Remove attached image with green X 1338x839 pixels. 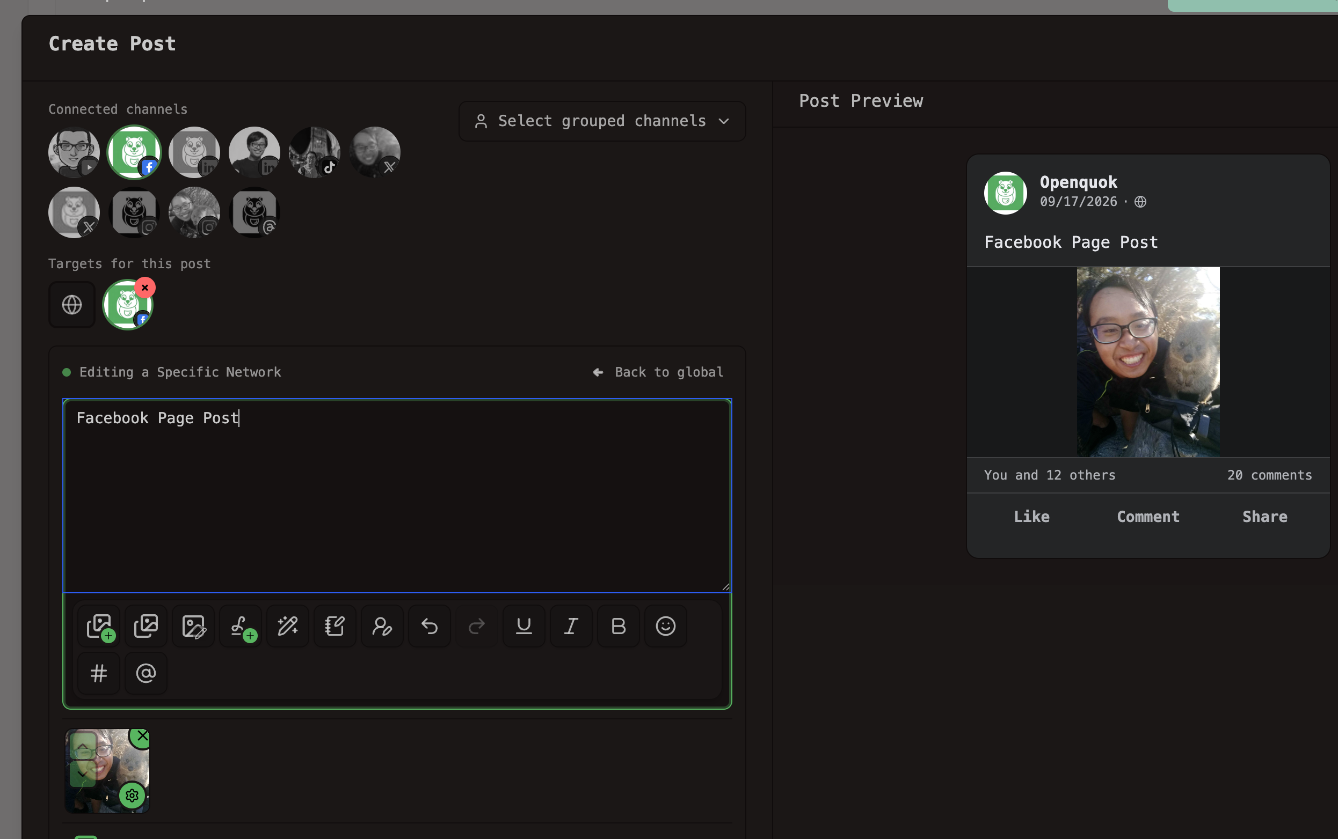click(x=142, y=736)
